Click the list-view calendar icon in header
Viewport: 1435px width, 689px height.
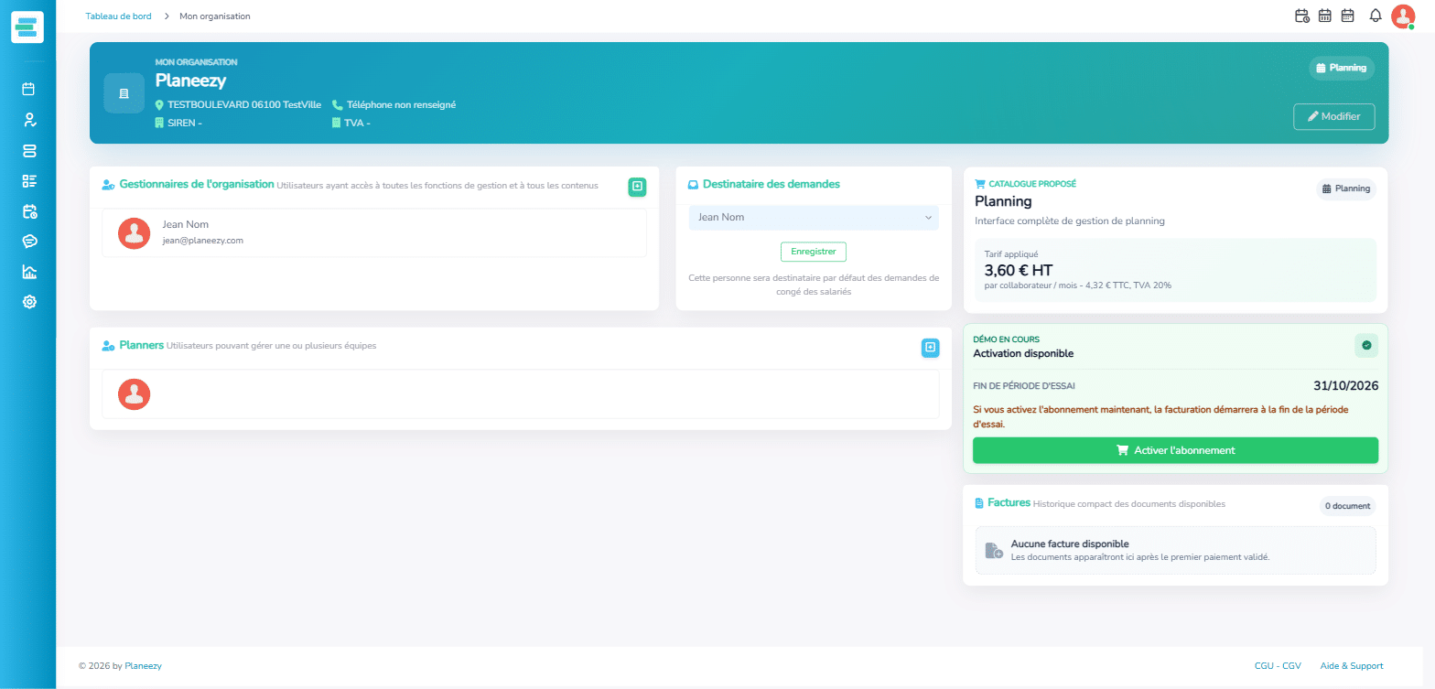pyautogui.click(x=1347, y=16)
